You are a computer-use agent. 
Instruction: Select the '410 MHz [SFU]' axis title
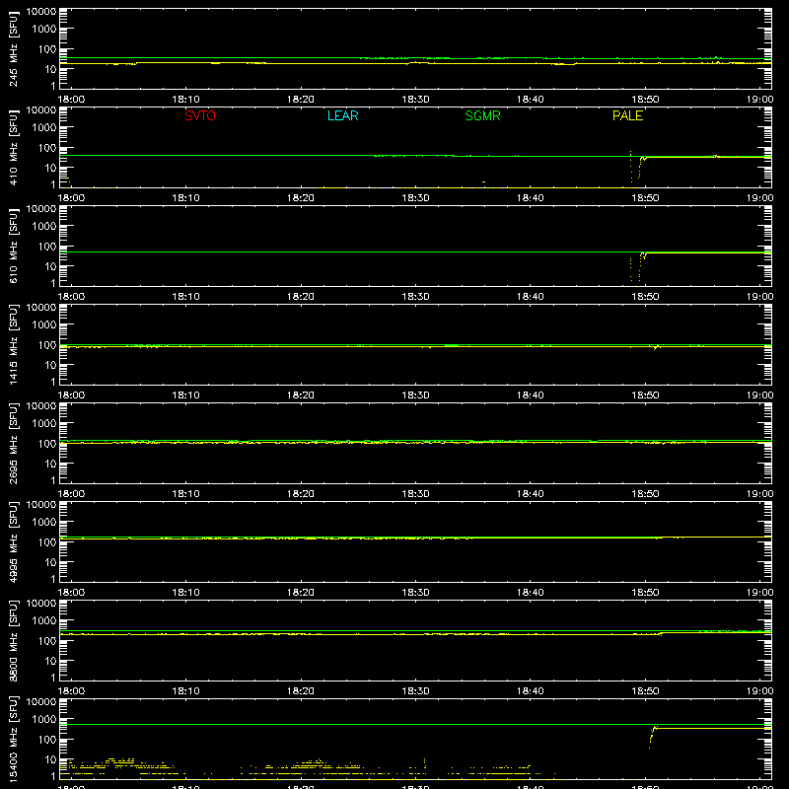[x=14, y=148]
